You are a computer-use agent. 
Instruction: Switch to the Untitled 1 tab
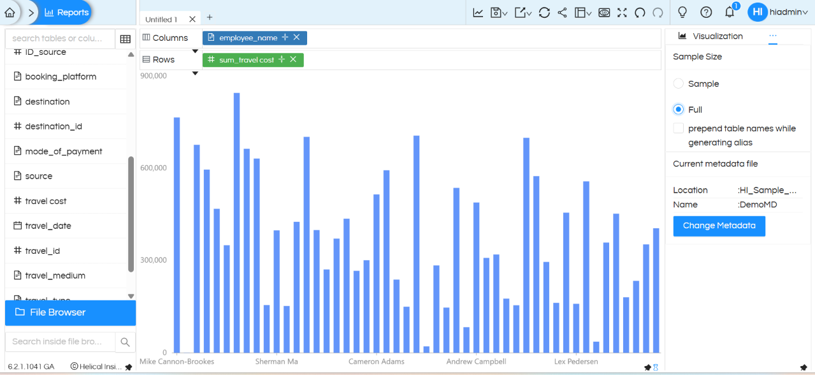(x=161, y=19)
